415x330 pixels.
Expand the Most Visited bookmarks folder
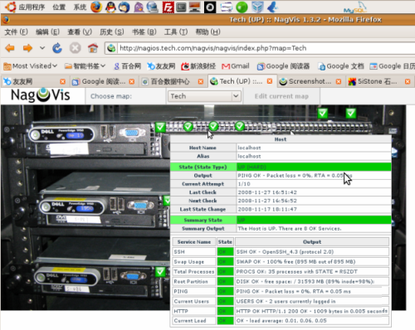(30, 66)
